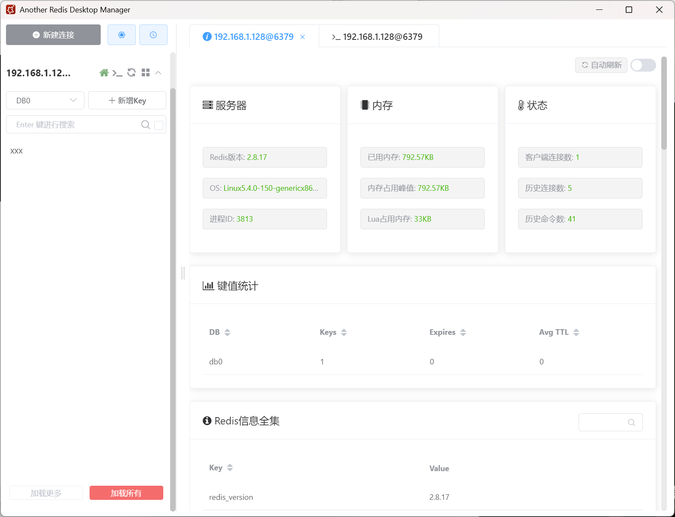Click the settings gear icon button
The height and width of the screenshot is (517, 675).
[122, 35]
